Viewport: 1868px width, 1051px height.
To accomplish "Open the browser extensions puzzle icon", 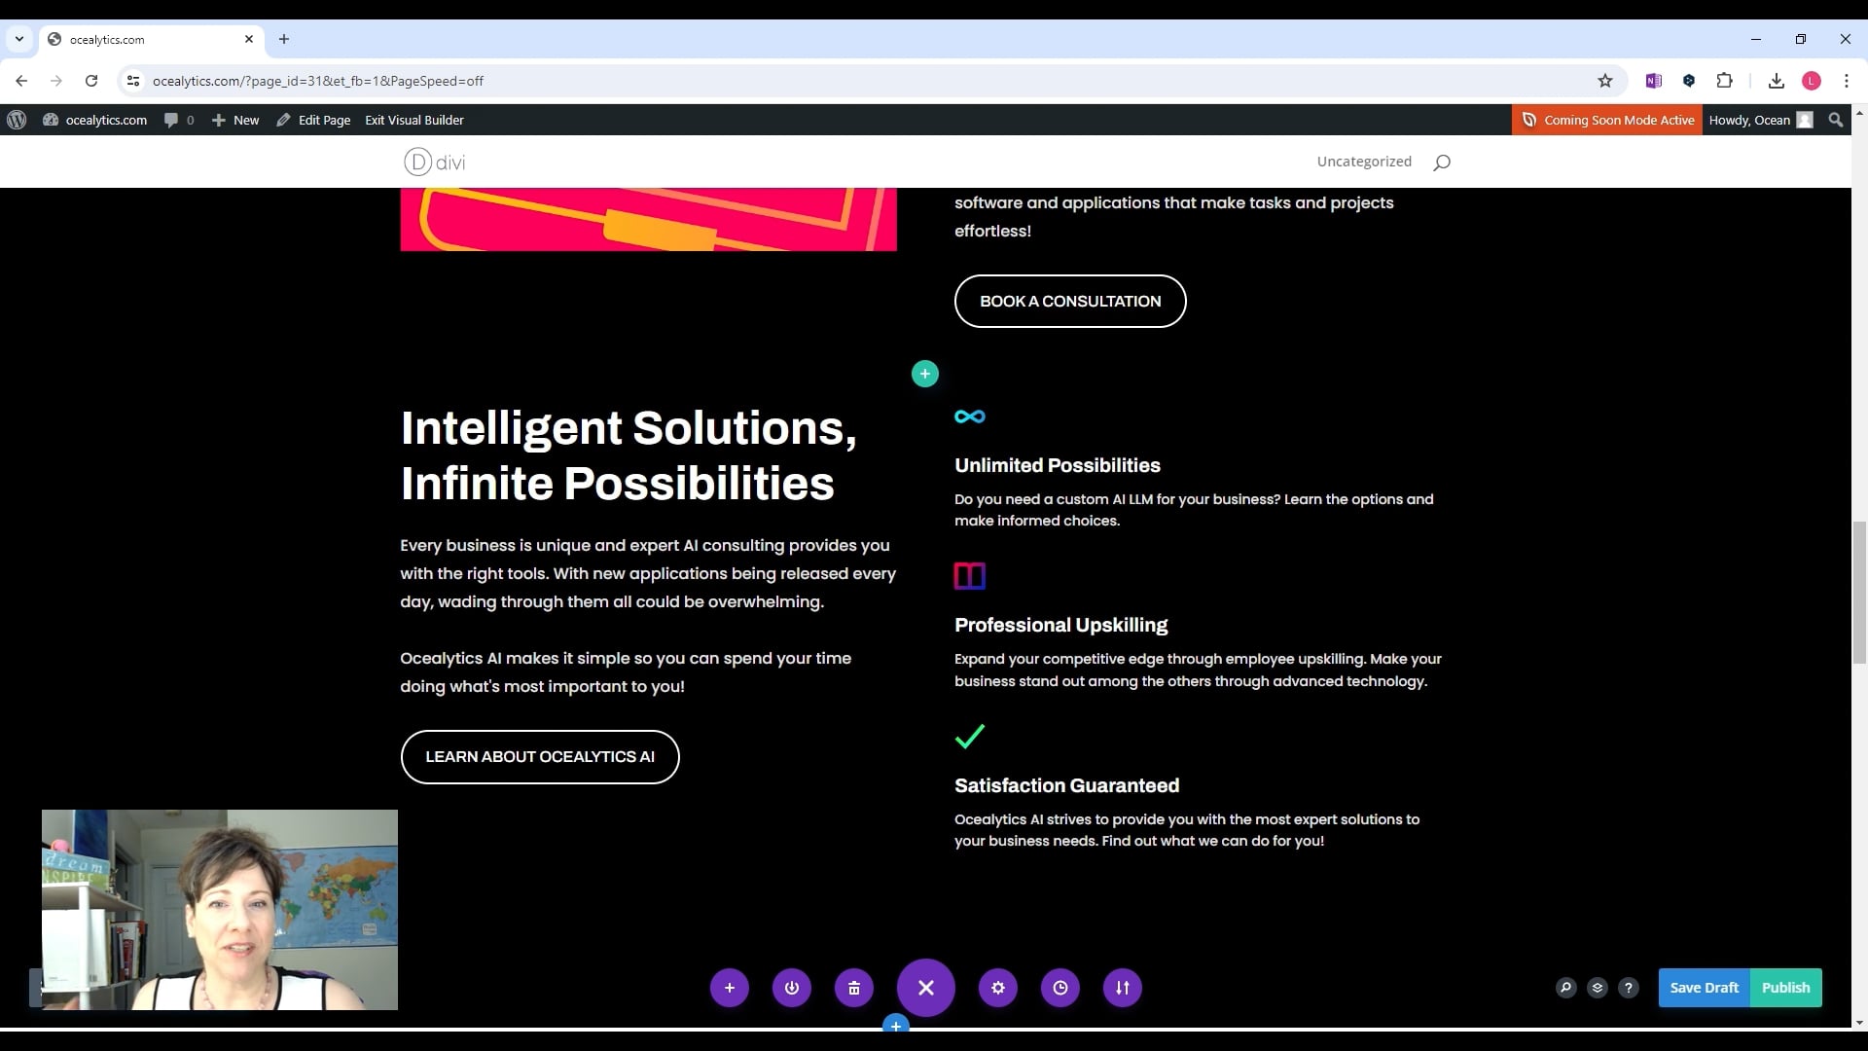I will pos(1725,81).
